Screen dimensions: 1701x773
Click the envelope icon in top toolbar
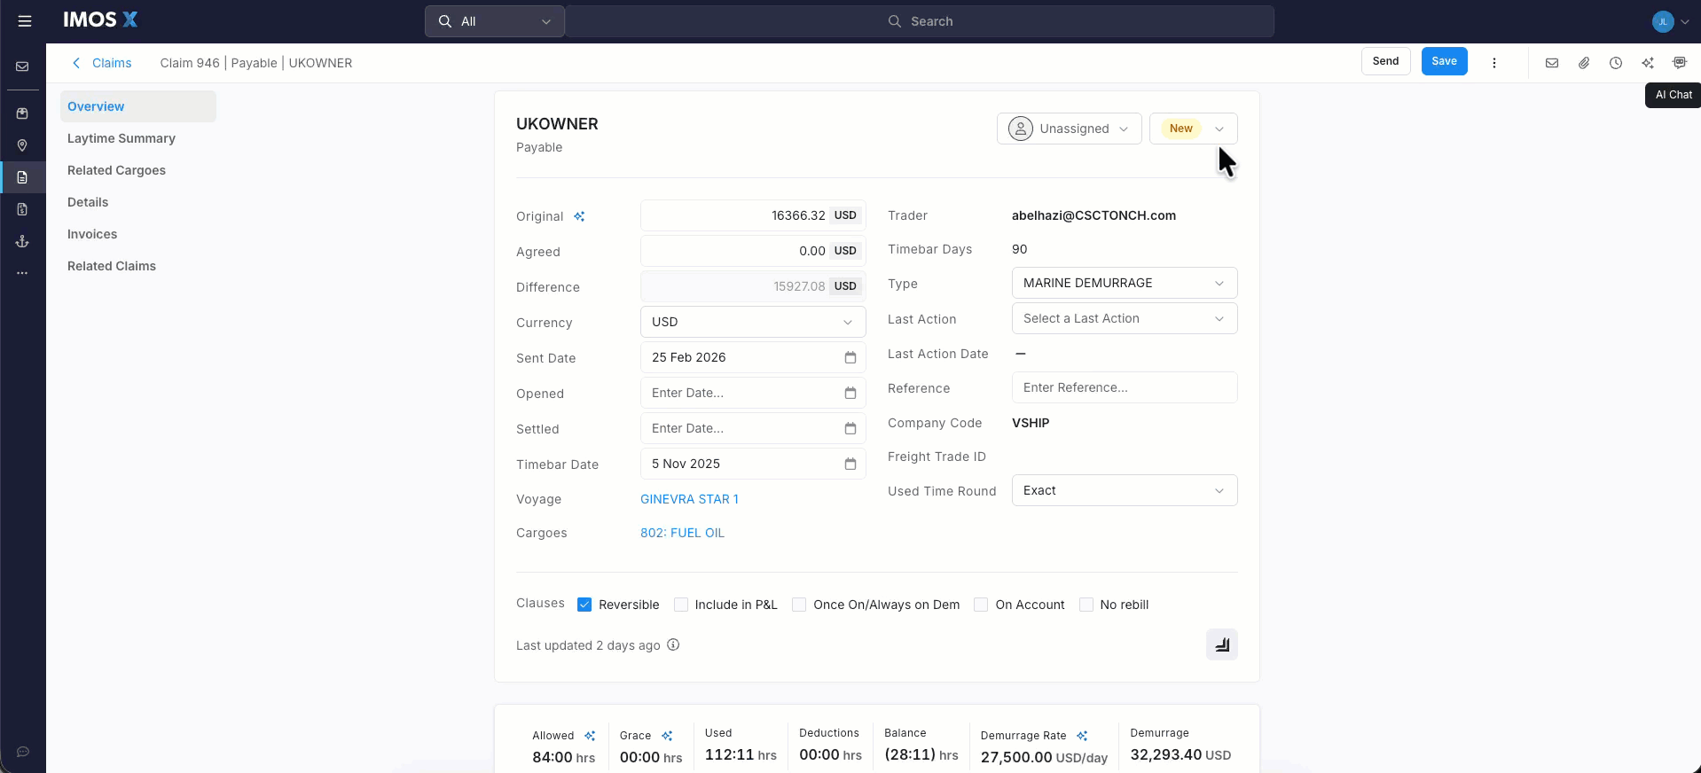pos(1551,63)
